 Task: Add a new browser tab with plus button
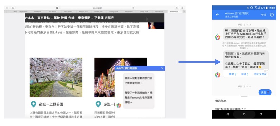pyautogui.click(x=184, y=12)
